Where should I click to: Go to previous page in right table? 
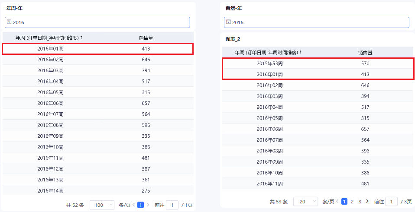point(337,201)
